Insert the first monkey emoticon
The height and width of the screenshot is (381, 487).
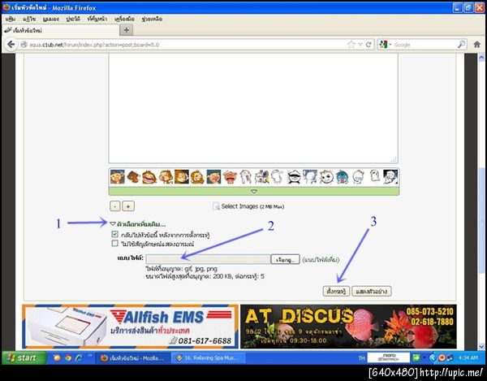point(118,177)
